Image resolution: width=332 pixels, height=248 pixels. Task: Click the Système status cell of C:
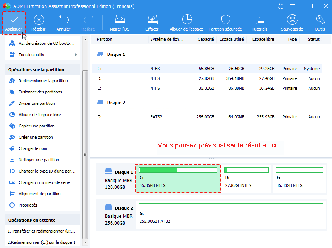pyautogui.click(x=312, y=69)
